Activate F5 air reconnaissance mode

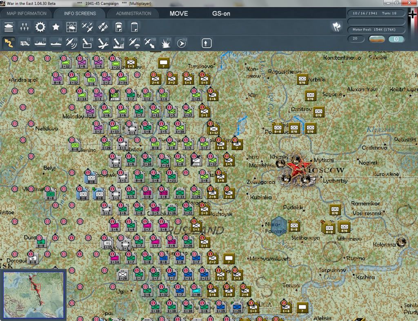(71, 43)
